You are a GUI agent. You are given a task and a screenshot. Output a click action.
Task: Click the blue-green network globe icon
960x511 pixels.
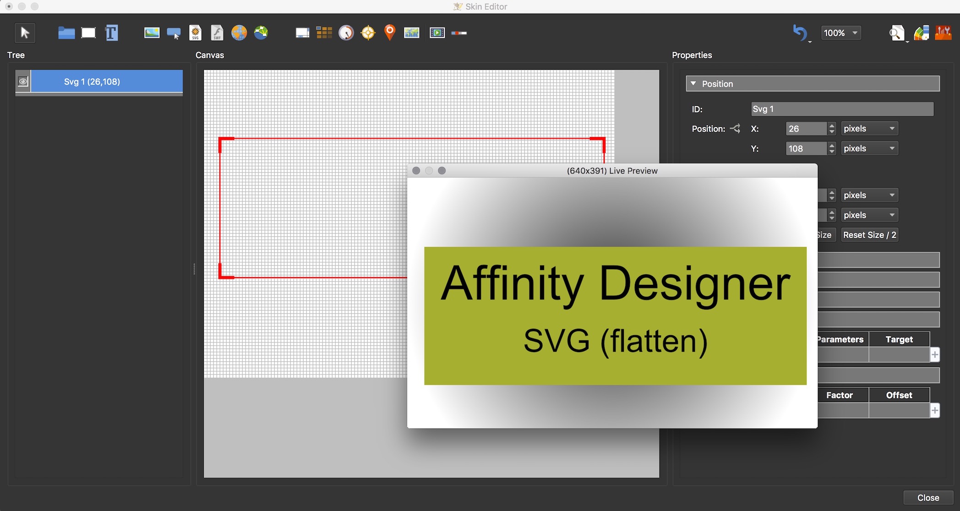click(x=261, y=33)
